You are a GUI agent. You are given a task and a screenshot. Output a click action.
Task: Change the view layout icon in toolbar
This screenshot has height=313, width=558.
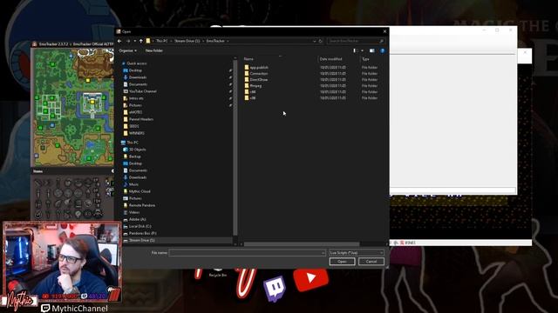click(355, 50)
